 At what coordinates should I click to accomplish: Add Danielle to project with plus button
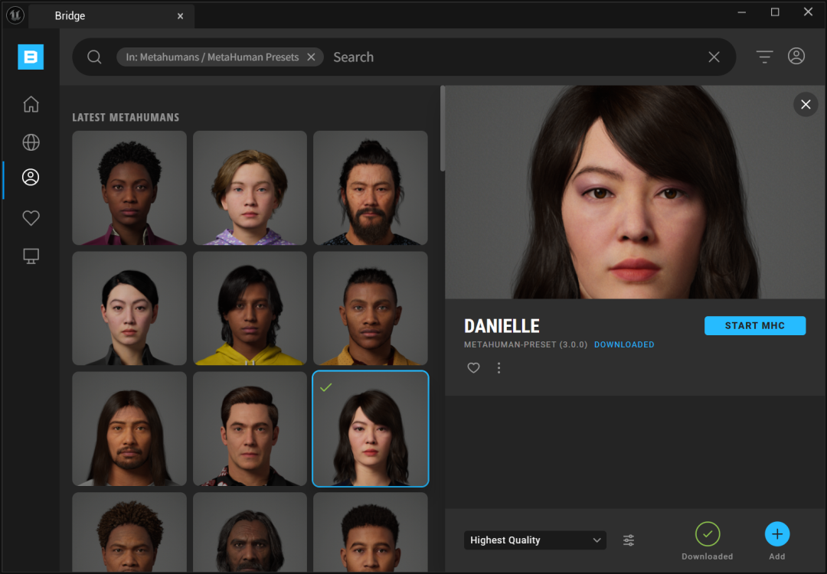(777, 534)
